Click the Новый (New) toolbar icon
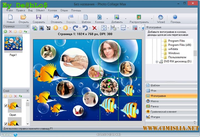The height and width of the screenshot is (137, 200). (x=11, y=17)
